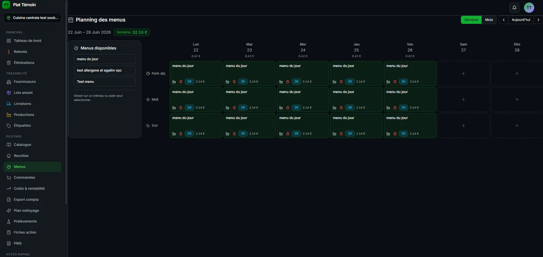
Task: Click the 3R badge on Tuesday's Soir menu
Action: tap(243, 134)
